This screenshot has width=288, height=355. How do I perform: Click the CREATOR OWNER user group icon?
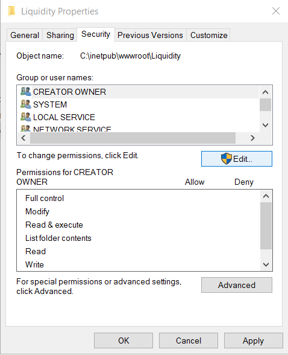(x=25, y=92)
